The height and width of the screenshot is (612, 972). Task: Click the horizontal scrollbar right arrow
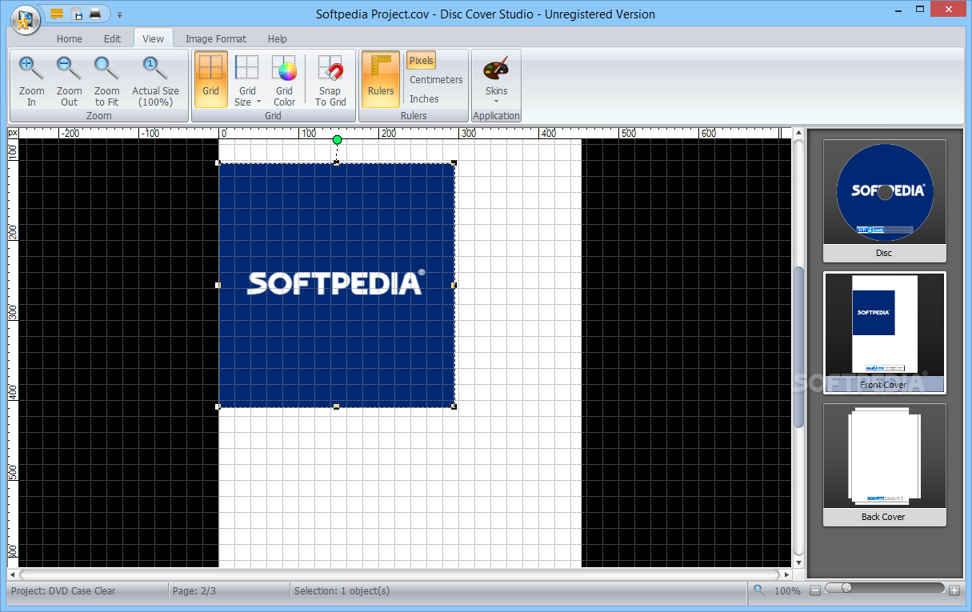(x=786, y=574)
